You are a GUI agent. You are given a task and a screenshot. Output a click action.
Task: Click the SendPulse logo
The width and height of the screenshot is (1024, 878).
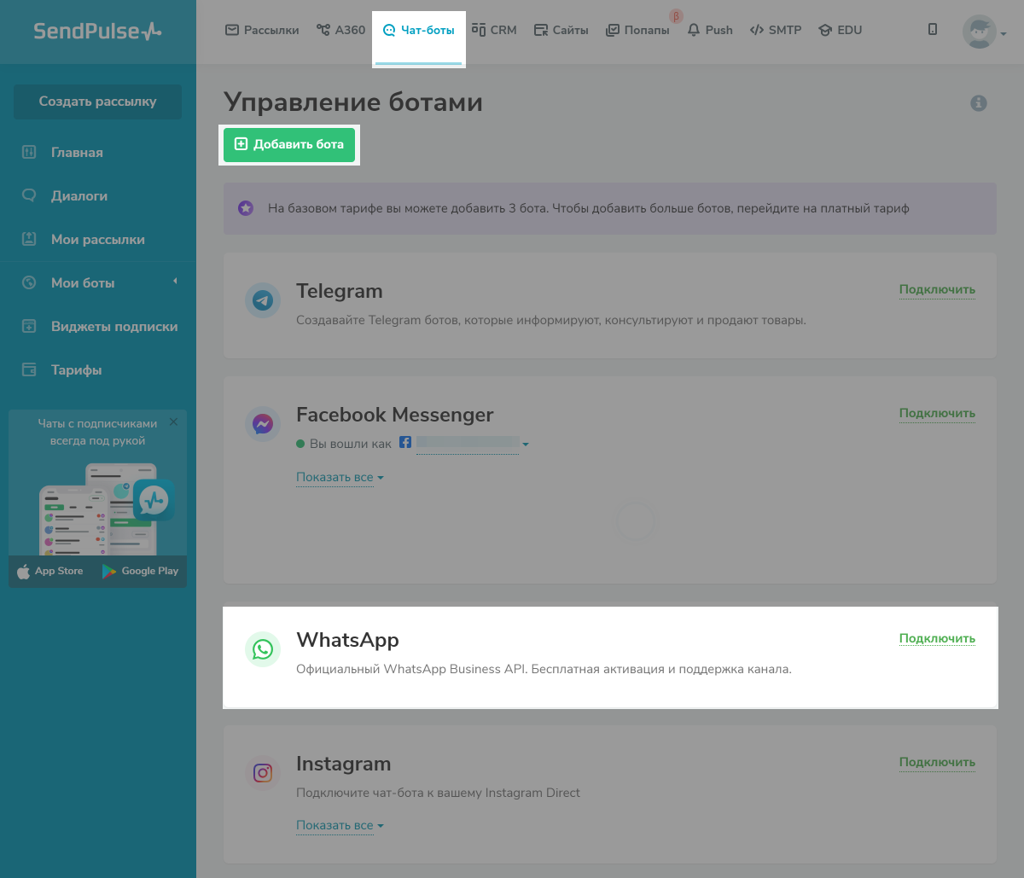click(x=97, y=31)
